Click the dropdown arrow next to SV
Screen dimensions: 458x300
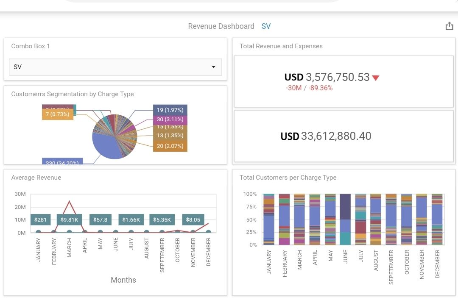point(213,67)
